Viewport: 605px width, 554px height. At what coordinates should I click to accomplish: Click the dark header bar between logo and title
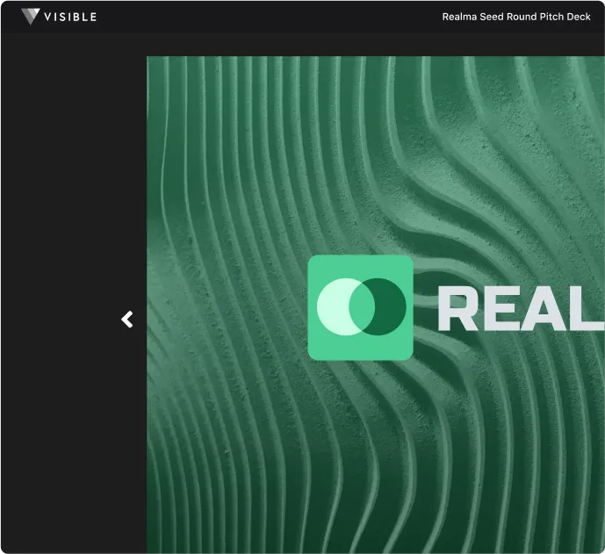(x=270, y=17)
